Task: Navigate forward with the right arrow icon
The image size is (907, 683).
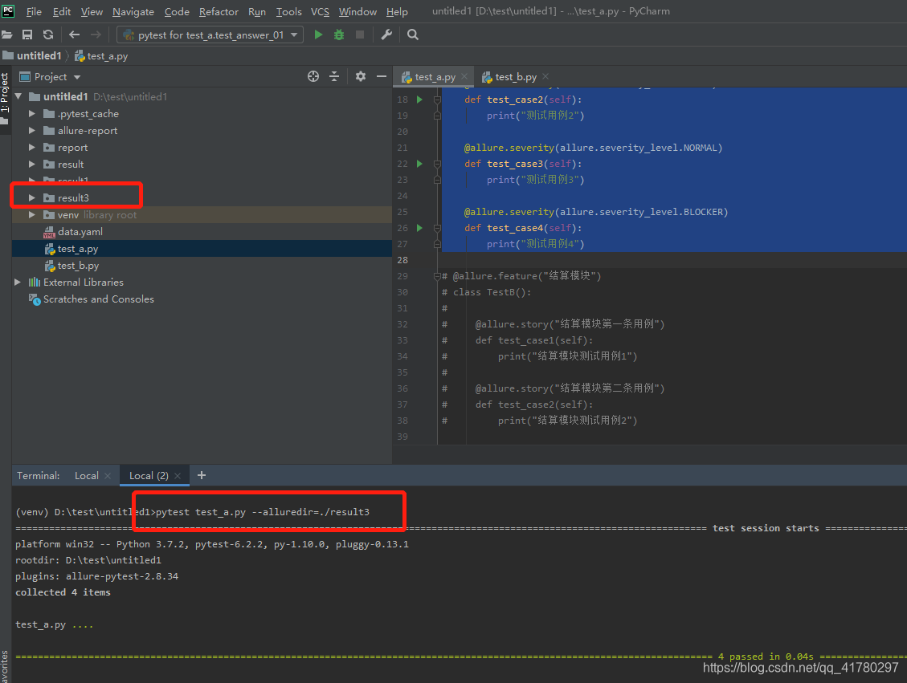Action: [96, 35]
